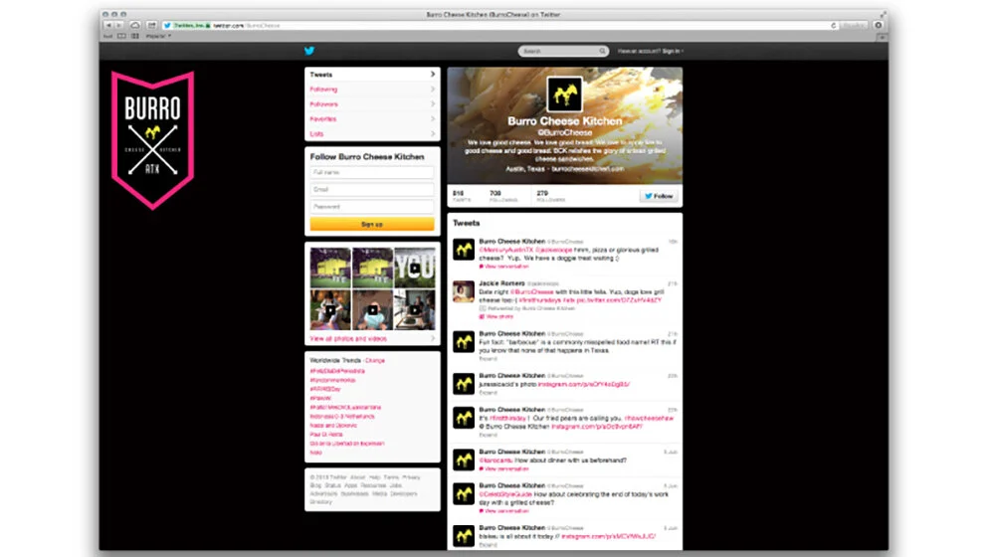989x557 pixels.
Task: Click avatar of the pizza or grilled cheese tweet
Action: click(x=464, y=250)
